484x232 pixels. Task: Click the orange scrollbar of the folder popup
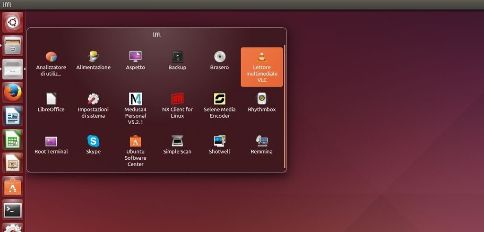tap(285, 106)
